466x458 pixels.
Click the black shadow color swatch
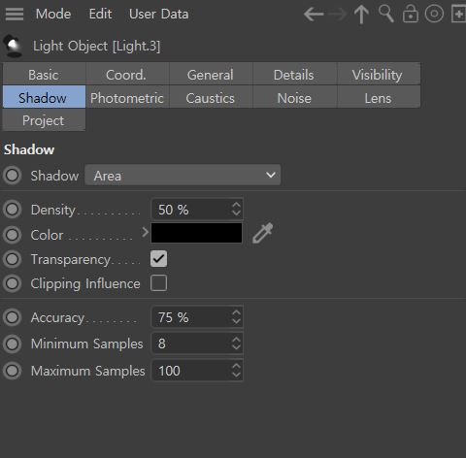click(196, 233)
